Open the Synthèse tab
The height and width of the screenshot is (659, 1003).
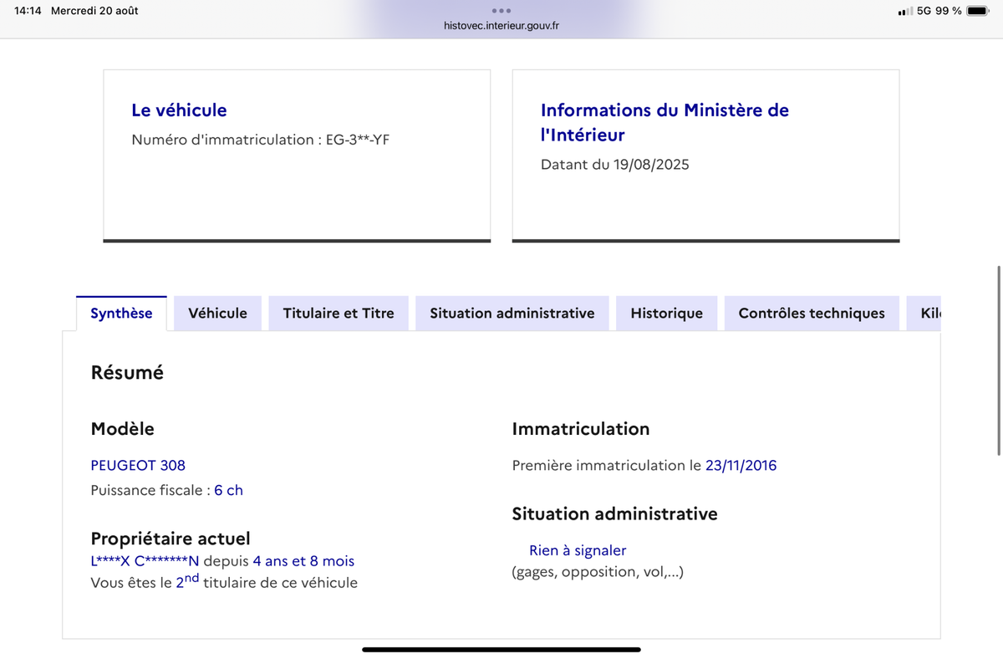[121, 314]
